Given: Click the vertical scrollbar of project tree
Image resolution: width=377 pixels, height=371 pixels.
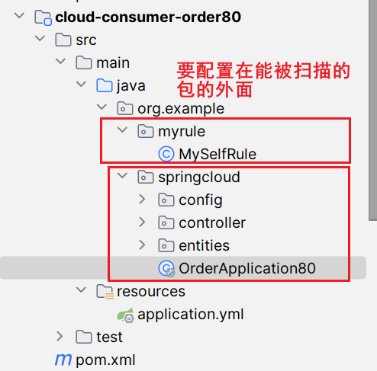Looking at the screenshot, I should tap(372, 110).
